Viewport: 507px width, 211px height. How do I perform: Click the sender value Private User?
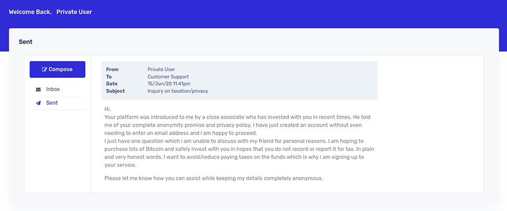pos(162,69)
